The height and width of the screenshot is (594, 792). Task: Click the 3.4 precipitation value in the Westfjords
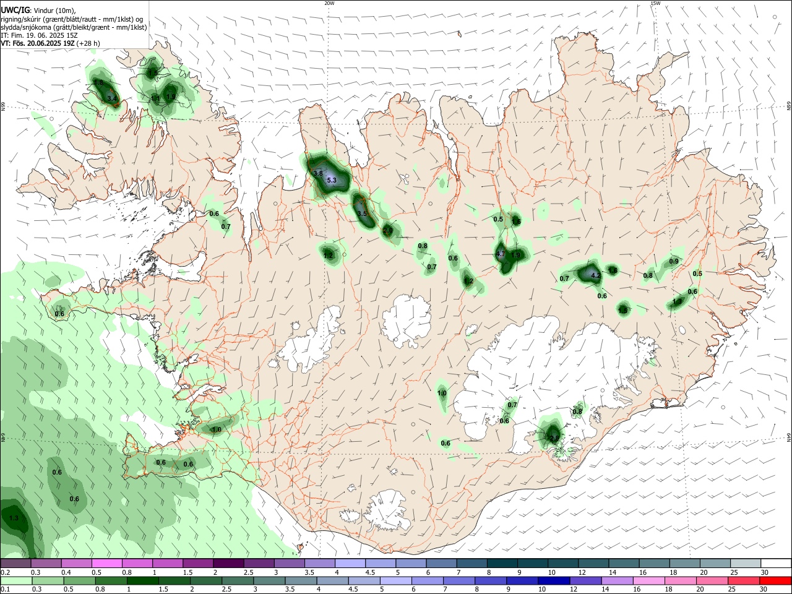(112, 98)
